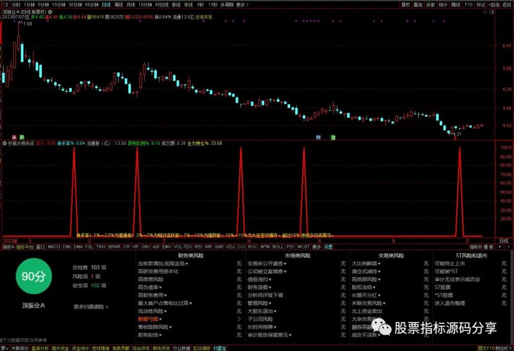Click the square panel icon at chart's top right
This screenshot has width=514, height=351.
coord(492,12)
